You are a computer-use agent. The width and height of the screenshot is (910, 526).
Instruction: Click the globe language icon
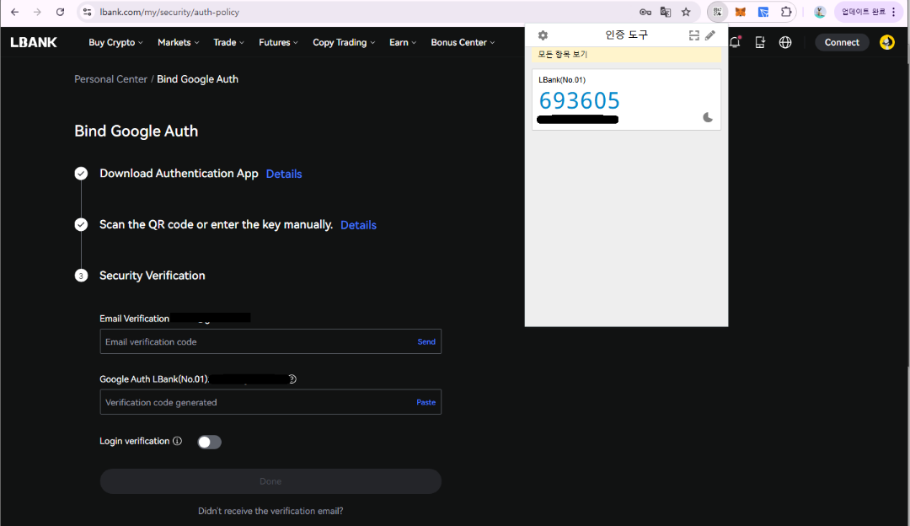(x=785, y=42)
